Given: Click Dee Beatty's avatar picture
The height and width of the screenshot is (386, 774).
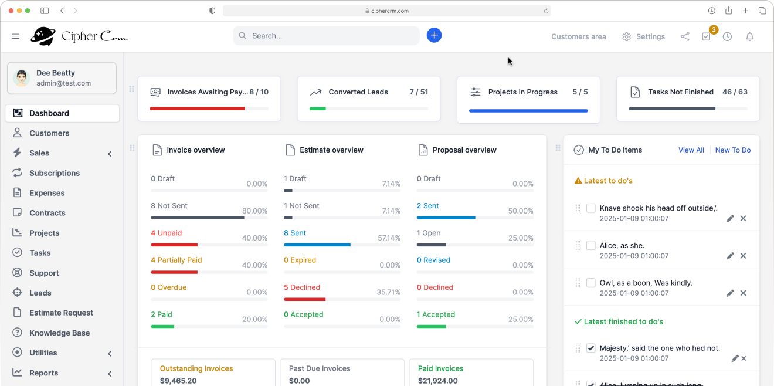Looking at the screenshot, I should [x=22, y=78].
